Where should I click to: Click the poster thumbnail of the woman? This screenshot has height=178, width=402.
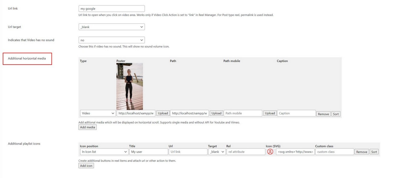[130, 86]
